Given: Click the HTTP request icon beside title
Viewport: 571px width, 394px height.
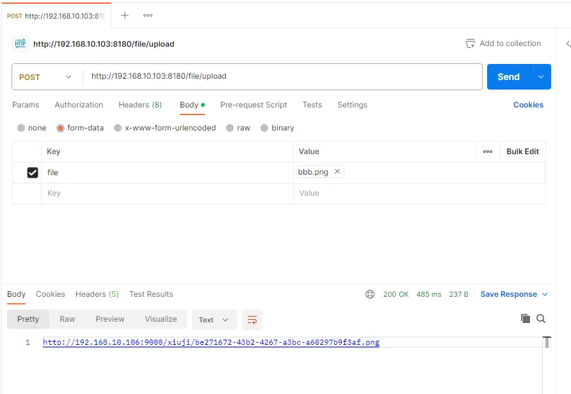Looking at the screenshot, I should (x=20, y=44).
